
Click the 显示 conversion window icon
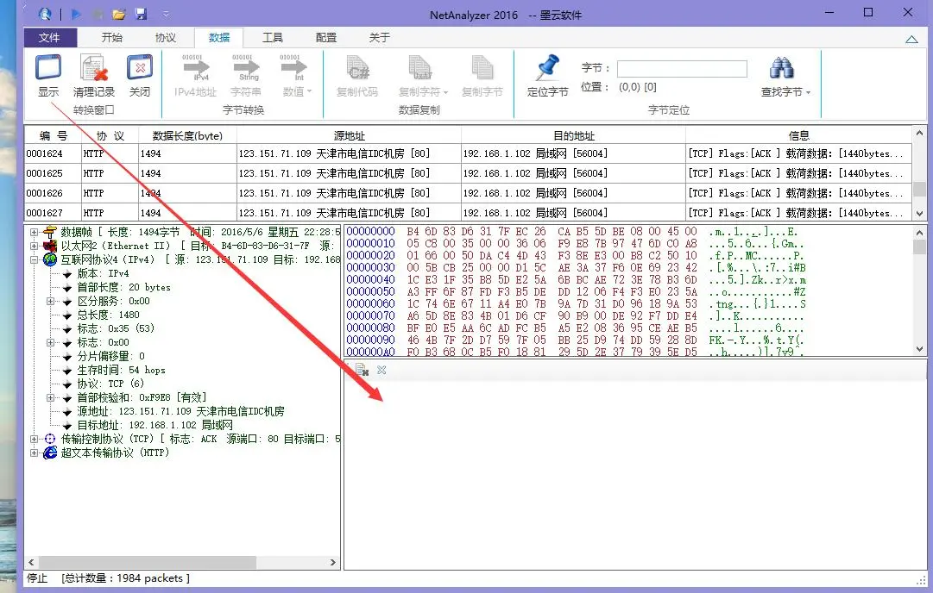48,69
